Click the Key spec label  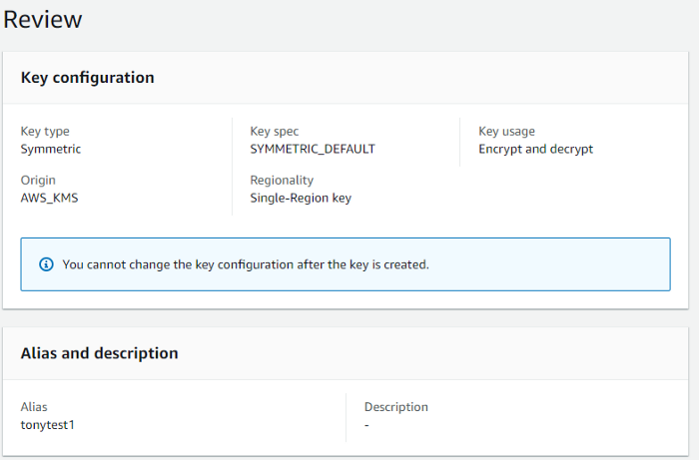point(274,131)
